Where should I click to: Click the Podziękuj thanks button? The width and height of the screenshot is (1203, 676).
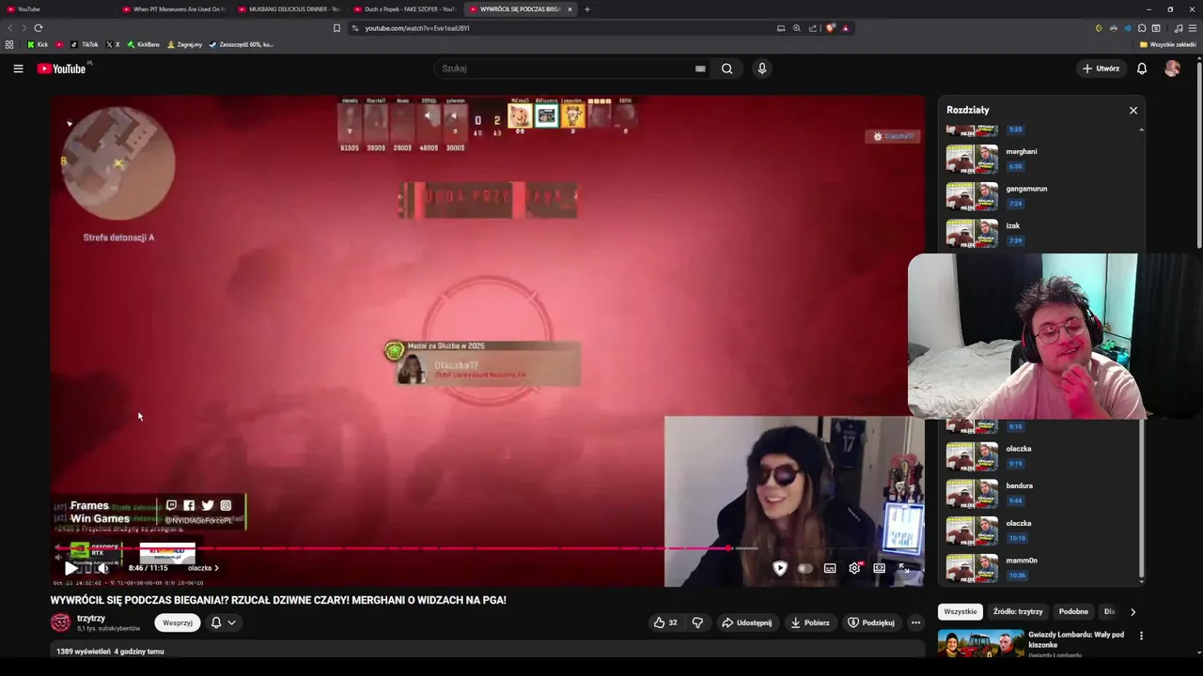click(x=871, y=622)
